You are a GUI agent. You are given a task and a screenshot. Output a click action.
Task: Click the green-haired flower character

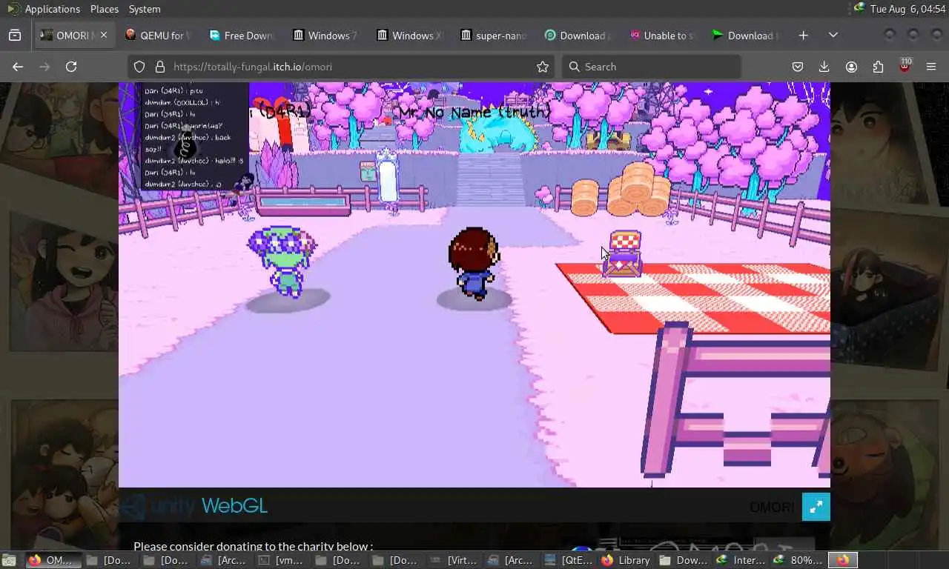pos(282,261)
